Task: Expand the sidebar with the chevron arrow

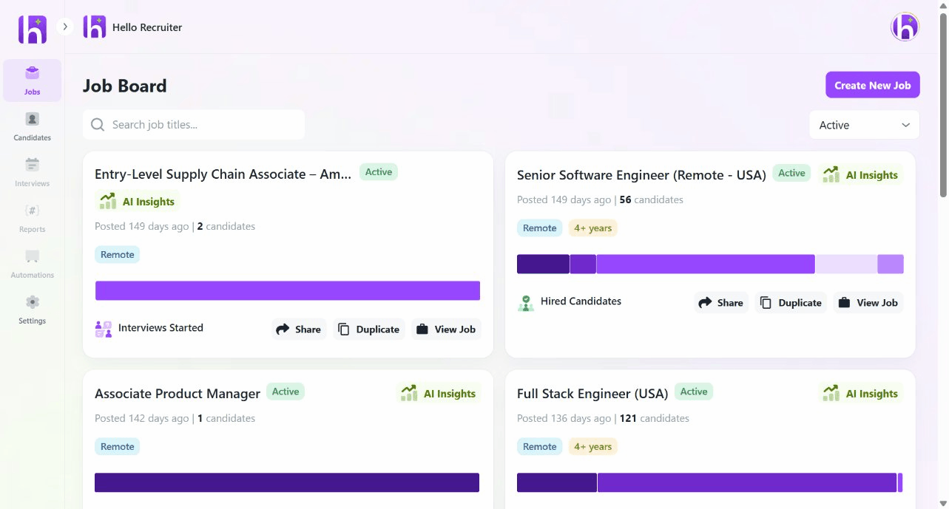Action: (65, 24)
